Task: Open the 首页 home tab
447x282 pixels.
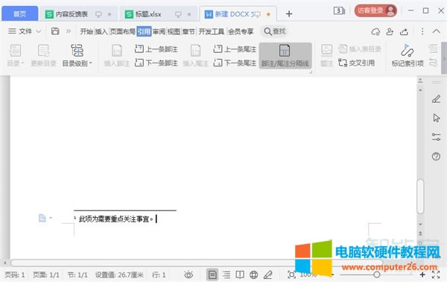Action: point(19,13)
